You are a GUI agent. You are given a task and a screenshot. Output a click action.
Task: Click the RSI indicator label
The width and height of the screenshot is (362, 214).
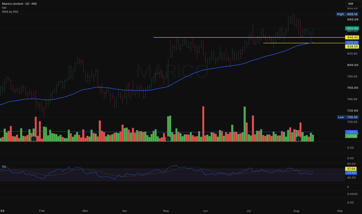4,167
